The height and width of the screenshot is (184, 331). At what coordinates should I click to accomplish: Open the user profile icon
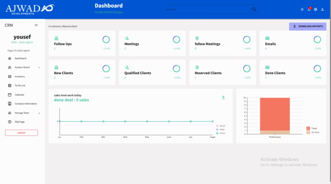[322, 9]
